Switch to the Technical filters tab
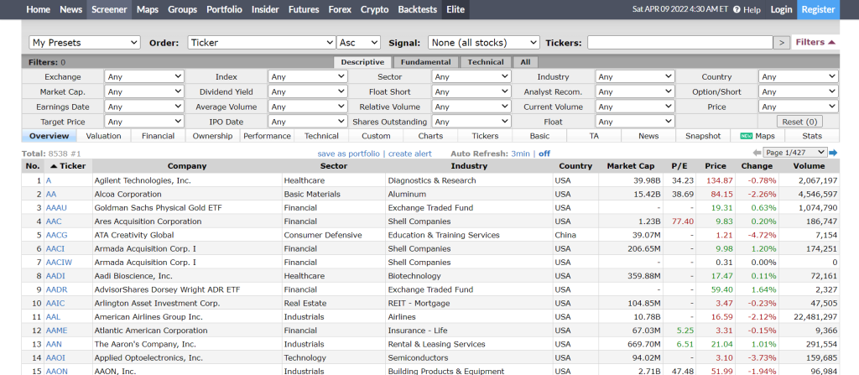859x375 pixels. [486, 62]
